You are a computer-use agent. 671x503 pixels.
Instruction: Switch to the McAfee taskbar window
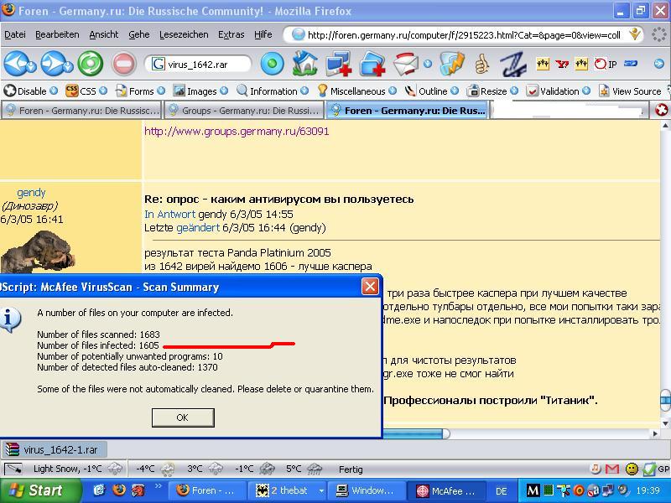(447, 491)
